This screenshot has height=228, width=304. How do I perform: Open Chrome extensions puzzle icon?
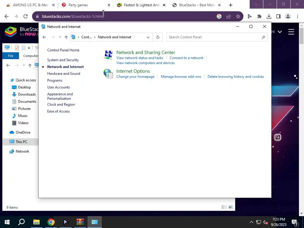(x=259, y=17)
